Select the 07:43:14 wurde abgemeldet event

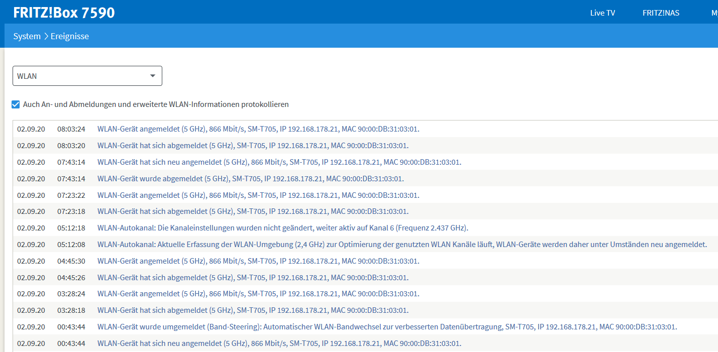coord(365,178)
